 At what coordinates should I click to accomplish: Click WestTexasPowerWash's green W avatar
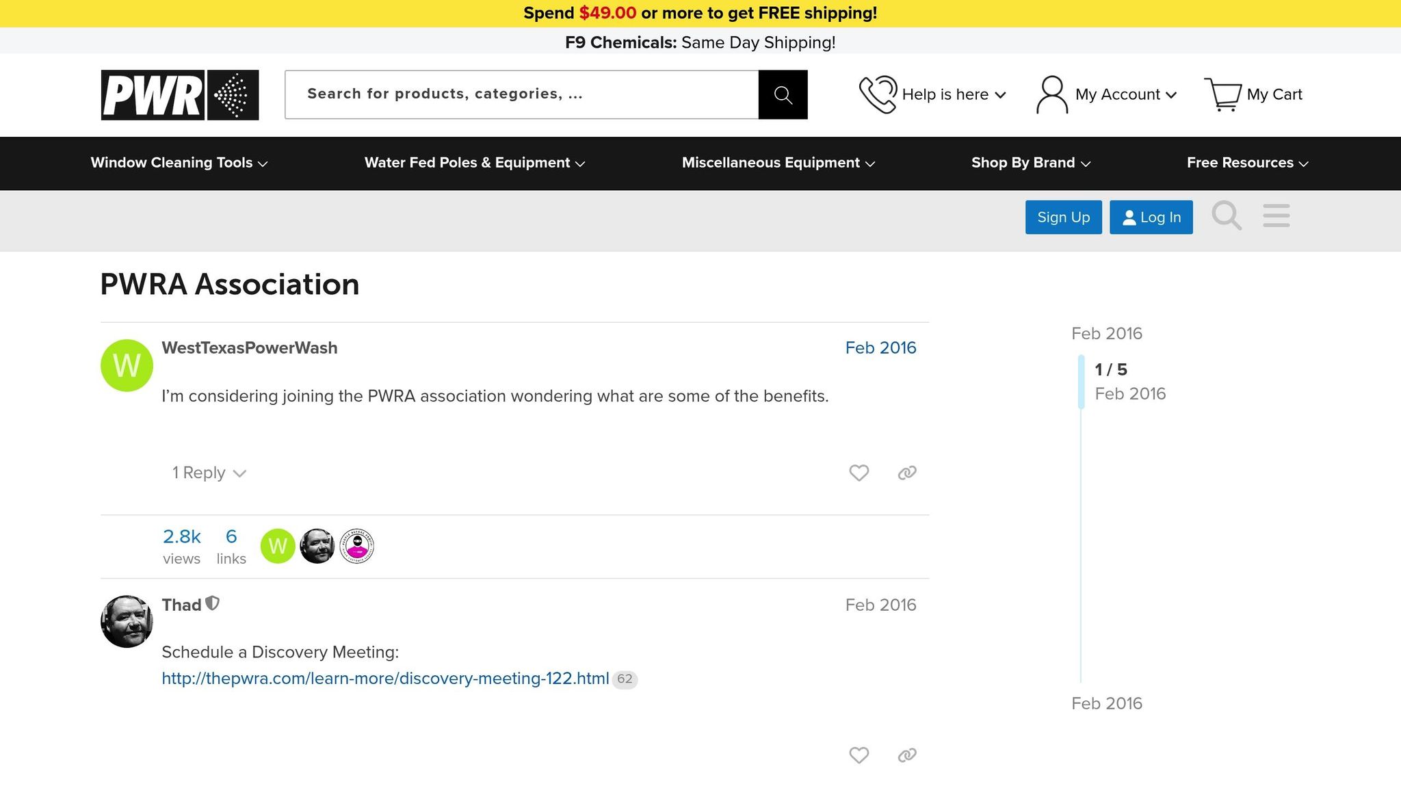(127, 365)
